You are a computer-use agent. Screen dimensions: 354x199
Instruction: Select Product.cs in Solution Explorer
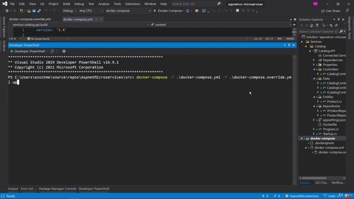334,102
